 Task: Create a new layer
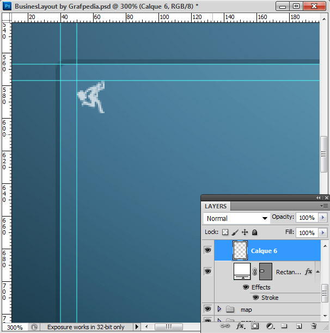pos(299,326)
